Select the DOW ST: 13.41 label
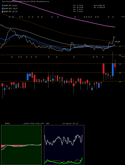The width and height of the screenshot is (125, 165). 10,6
